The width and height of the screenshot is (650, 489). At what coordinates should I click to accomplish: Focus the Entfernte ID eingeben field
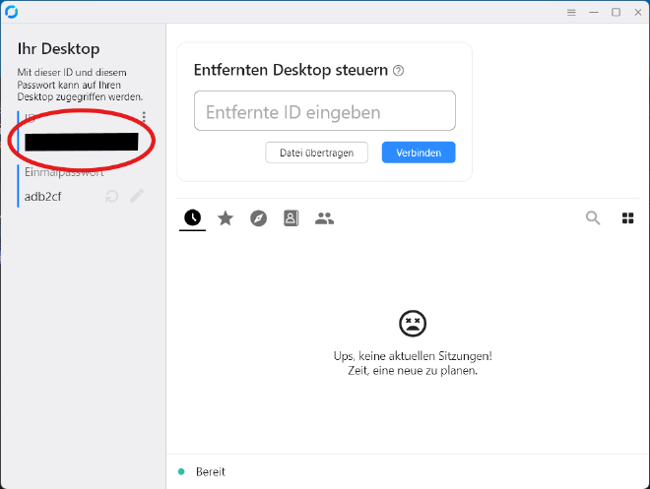click(325, 111)
